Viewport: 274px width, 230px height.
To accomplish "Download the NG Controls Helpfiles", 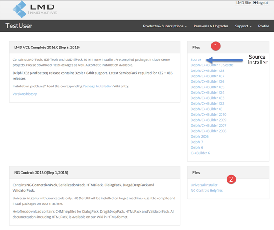I will pyautogui.click(x=206, y=190).
